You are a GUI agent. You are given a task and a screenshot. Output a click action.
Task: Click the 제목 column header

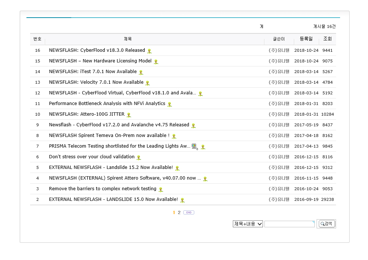click(x=128, y=39)
